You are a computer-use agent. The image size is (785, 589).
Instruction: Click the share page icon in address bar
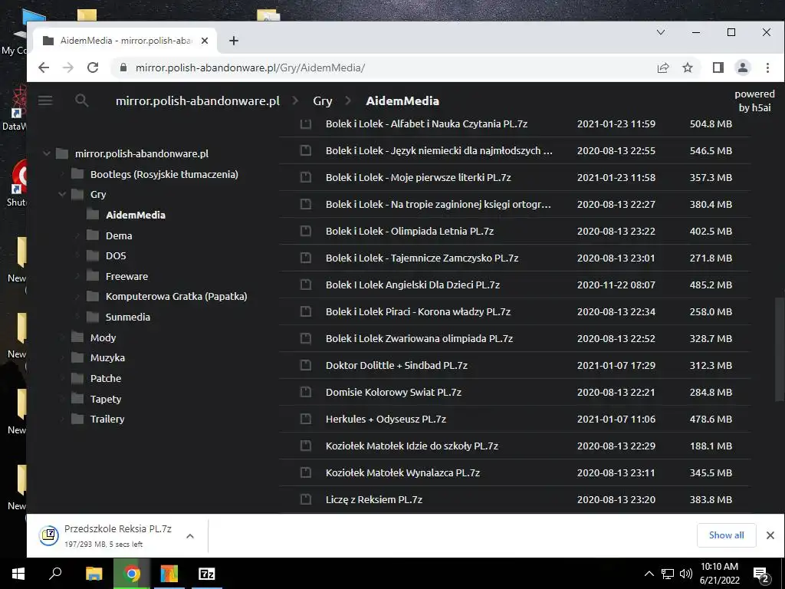coord(663,67)
